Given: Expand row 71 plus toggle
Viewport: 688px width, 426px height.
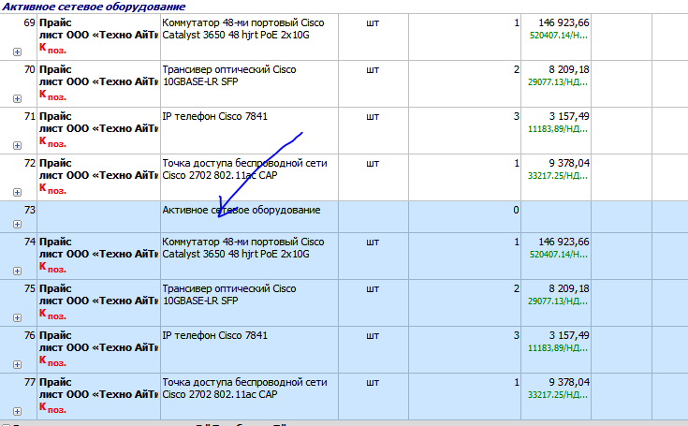Looking at the screenshot, I should pos(17,146).
